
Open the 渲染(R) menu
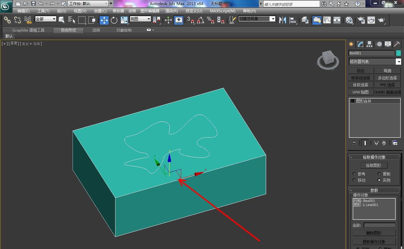pyautogui.click(x=171, y=11)
